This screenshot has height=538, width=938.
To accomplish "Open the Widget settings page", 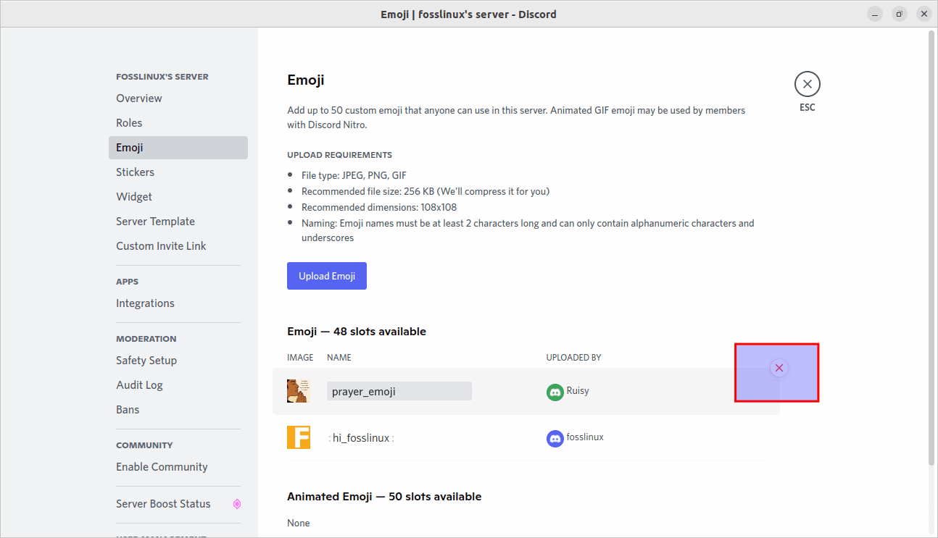I will (178, 197).
